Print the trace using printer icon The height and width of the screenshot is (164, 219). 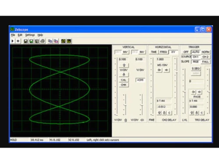pos(42,41)
